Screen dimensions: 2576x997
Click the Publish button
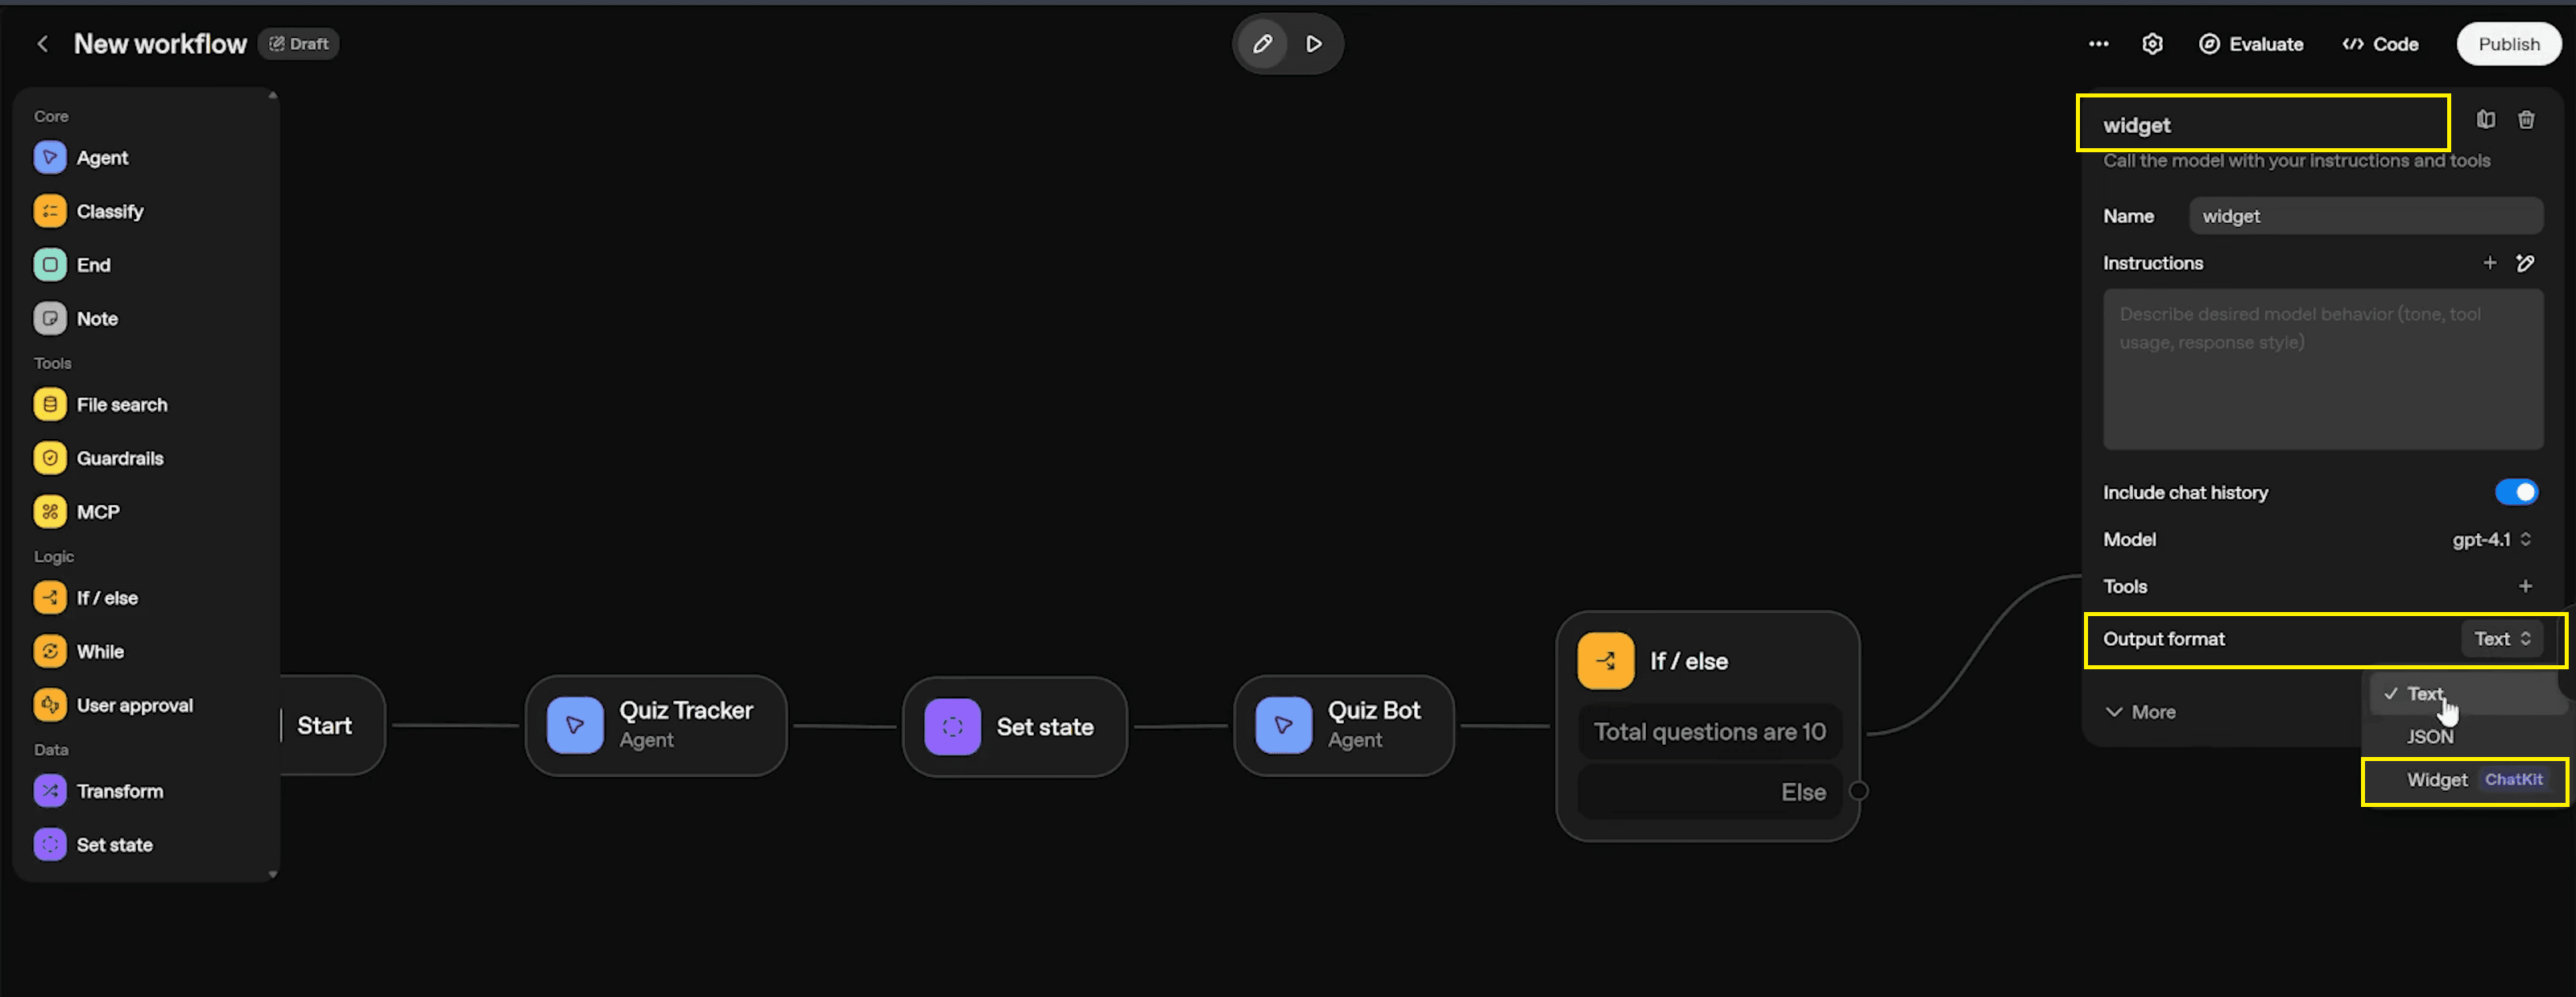(x=2509, y=44)
